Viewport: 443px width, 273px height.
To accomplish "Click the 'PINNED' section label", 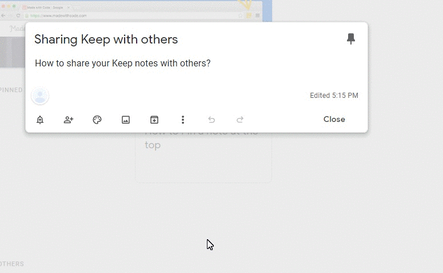I will 11,90.
